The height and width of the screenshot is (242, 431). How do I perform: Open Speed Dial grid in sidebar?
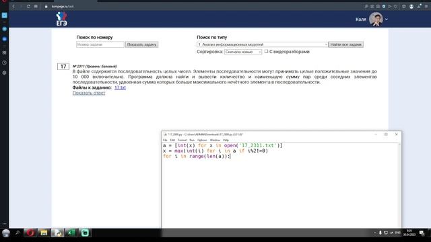click(x=5, y=52)
